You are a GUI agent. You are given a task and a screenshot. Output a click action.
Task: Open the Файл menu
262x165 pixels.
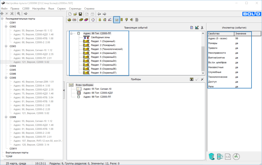coord(4,8)
